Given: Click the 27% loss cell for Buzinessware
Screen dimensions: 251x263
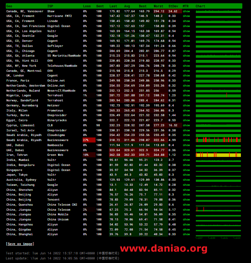Looking at the screenshot, I should (89, 140).
